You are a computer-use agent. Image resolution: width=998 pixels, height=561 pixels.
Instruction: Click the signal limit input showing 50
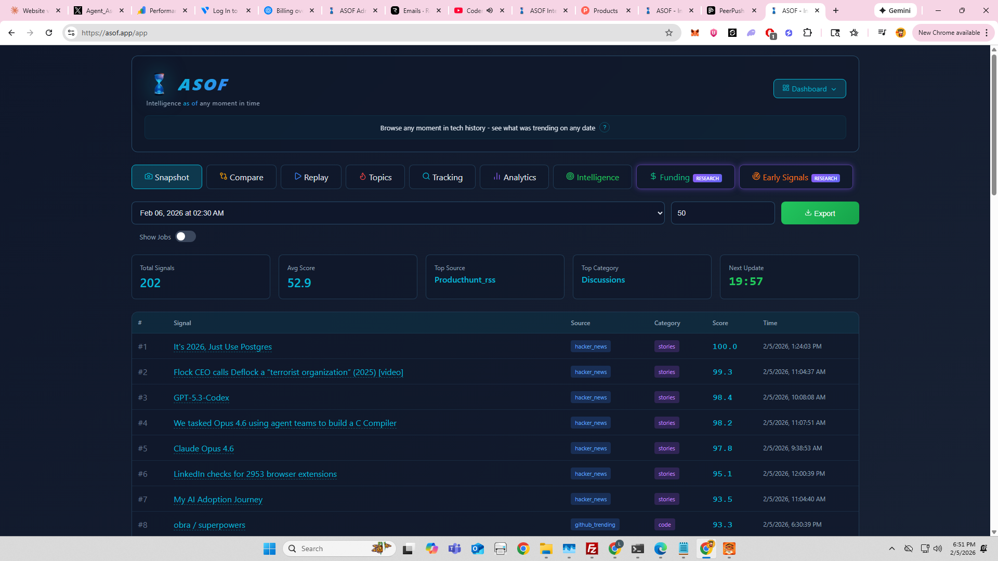(723, 212)
